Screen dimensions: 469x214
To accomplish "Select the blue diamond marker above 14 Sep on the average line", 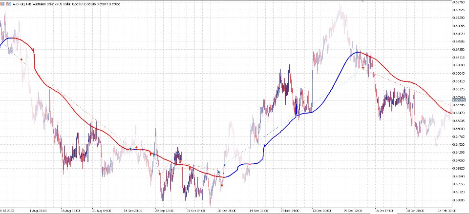I will [130, 149].
